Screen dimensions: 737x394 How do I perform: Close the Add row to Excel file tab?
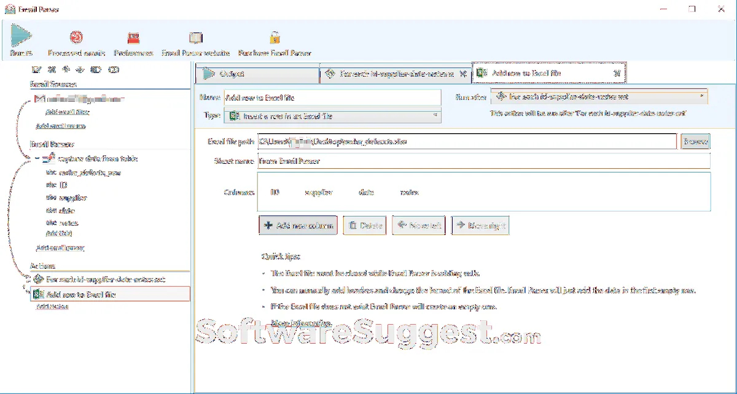point(617,74)
